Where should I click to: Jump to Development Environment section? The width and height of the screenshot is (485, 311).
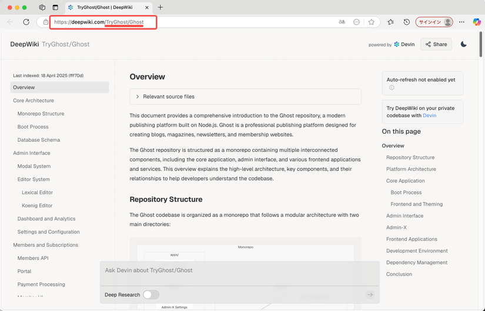point(417,251)
